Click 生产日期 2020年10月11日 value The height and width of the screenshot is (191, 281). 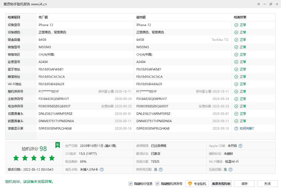coord(98,146)
